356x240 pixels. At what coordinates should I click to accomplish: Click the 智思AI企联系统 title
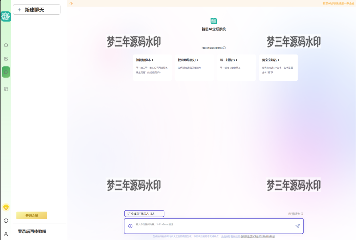(x=214, y=29)
